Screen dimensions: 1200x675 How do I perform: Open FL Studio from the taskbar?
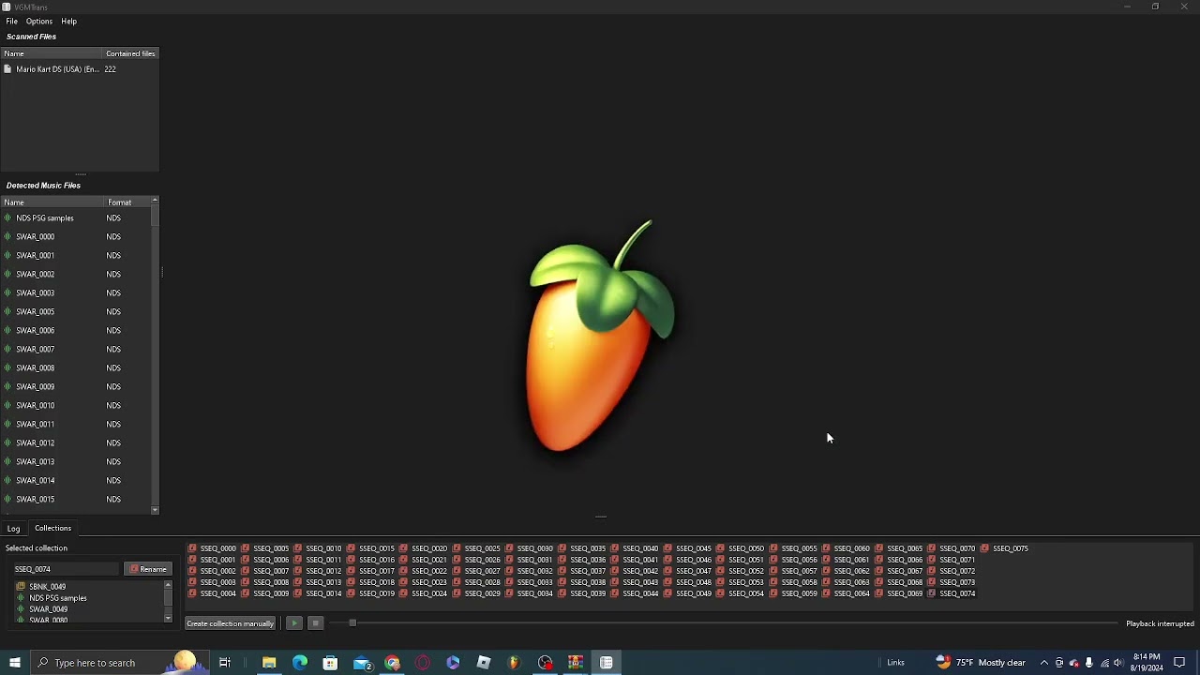[x=514, y=663]
